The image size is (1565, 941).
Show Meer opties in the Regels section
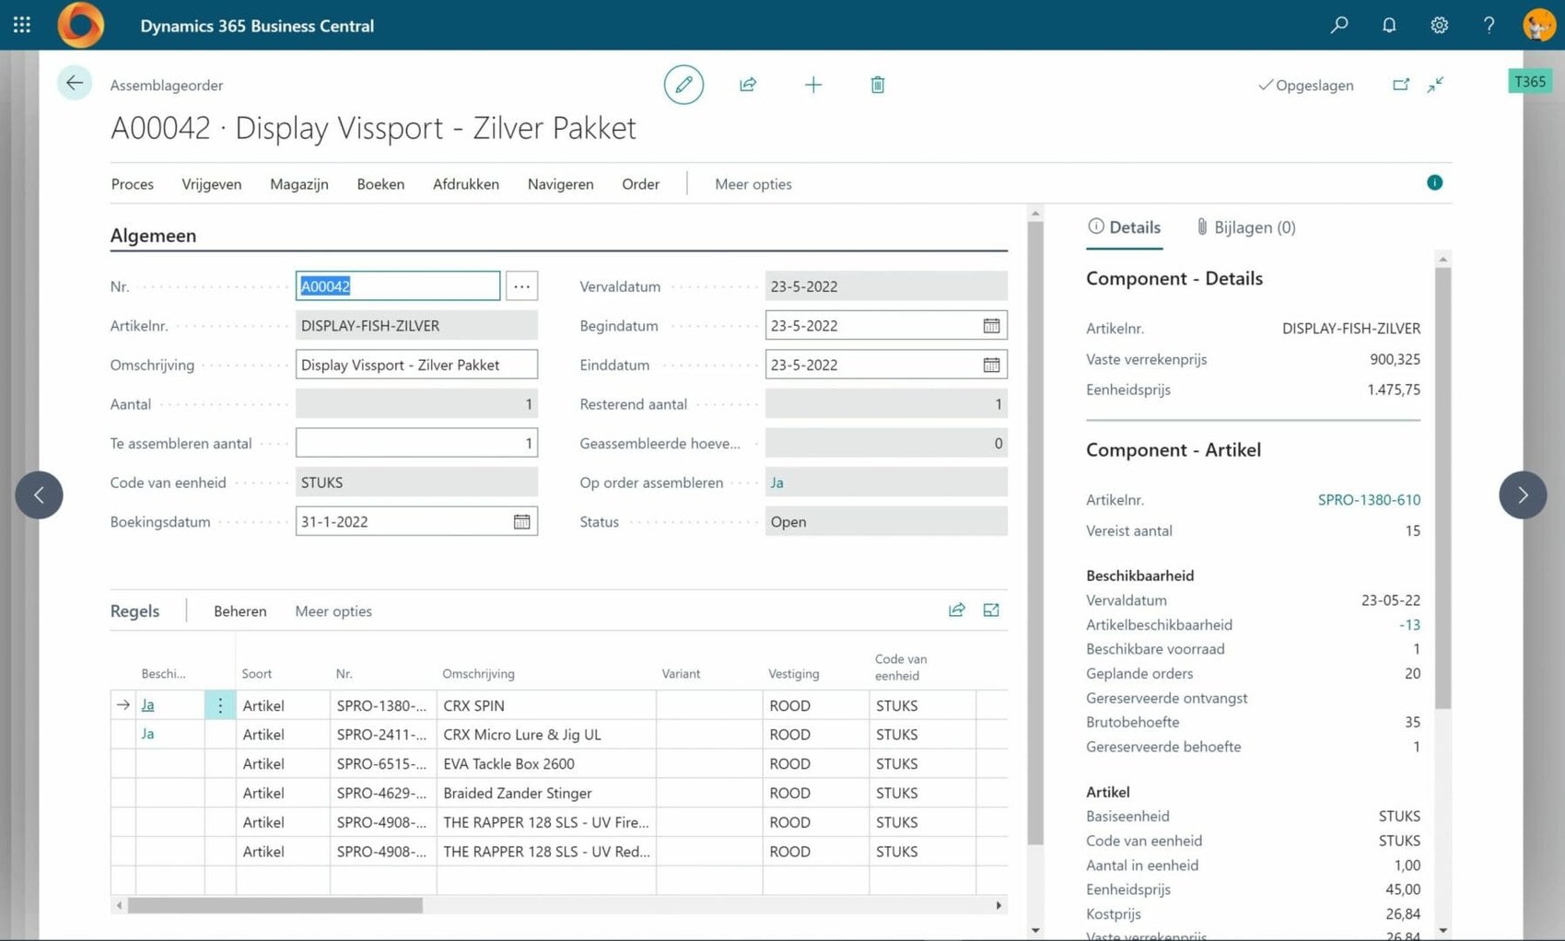(333, 611)
